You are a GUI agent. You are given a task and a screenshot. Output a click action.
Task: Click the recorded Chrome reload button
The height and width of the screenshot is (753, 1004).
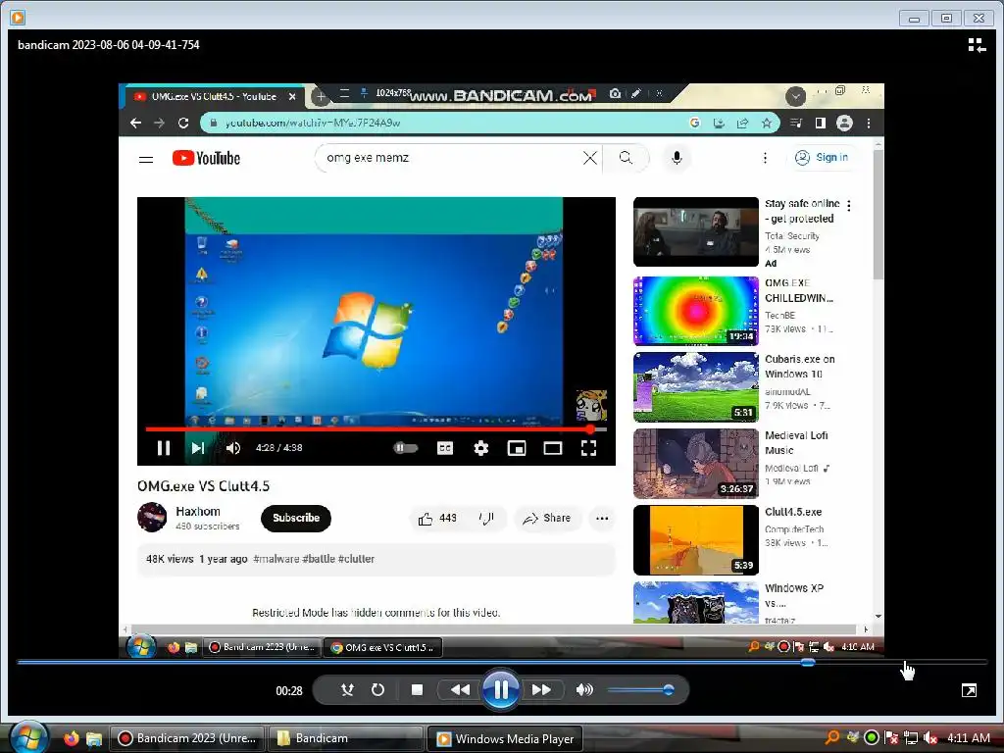coord(183,123)
